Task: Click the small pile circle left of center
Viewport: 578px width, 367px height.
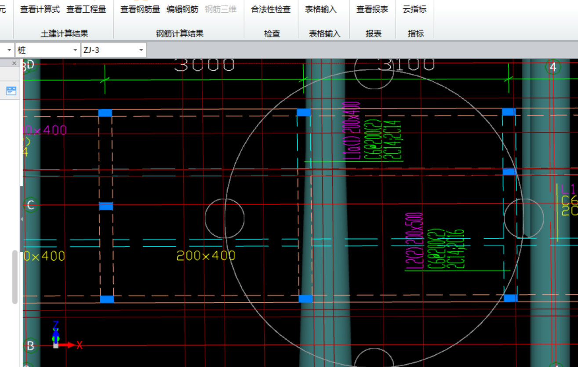Action: tap(225, 218)
